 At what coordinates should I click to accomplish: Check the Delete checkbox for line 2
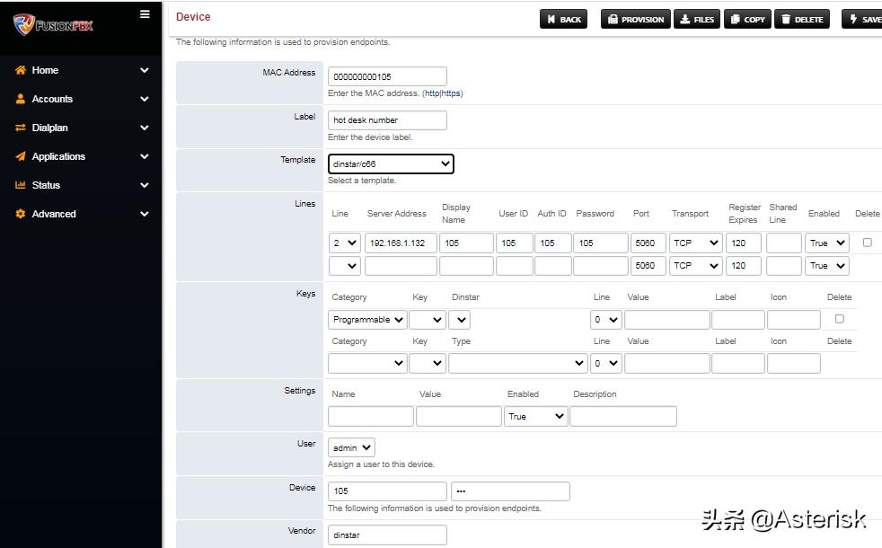[867, 243]
